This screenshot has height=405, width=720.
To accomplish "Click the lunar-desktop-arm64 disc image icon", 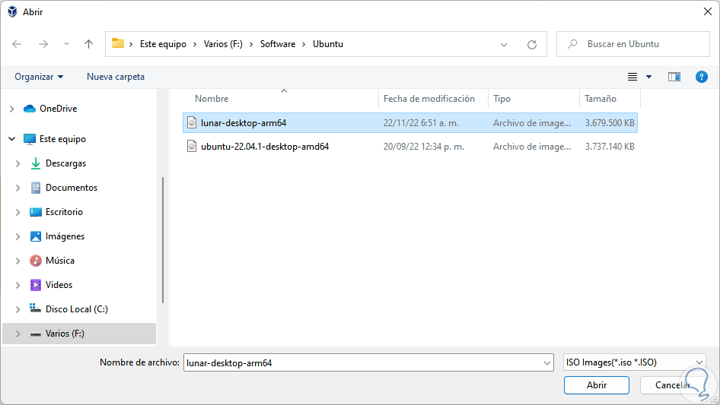I will point(192,123).
